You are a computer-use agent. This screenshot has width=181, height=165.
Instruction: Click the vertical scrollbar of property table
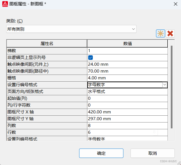[x=171, y=85]
